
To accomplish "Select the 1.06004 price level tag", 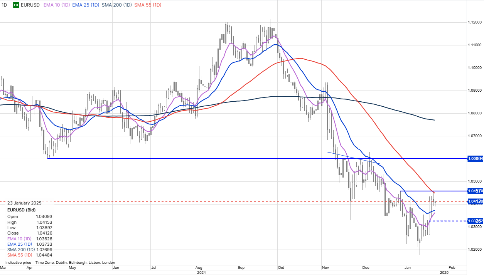I will pos(475,159).
